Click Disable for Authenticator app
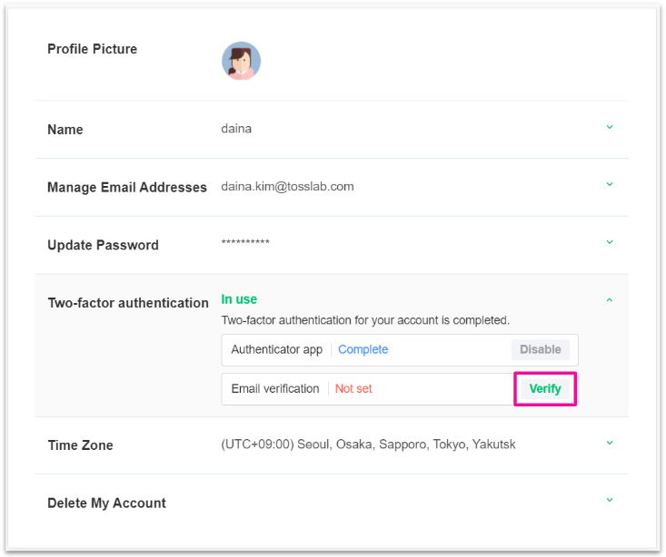The height and width of the screenshot is (557, 666). (541, 349)
